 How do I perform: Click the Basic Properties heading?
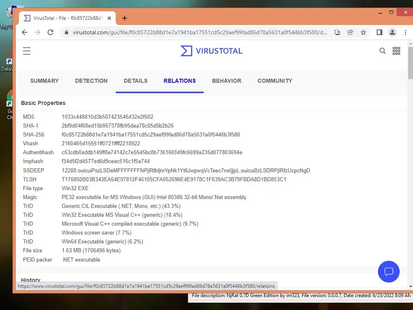click(x=43, y=103)
